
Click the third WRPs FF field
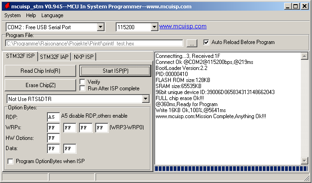[x=86, y=127]
